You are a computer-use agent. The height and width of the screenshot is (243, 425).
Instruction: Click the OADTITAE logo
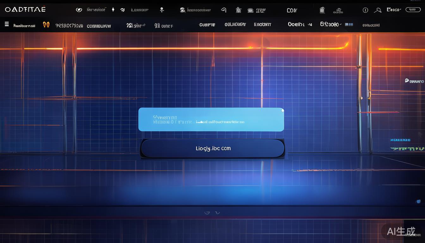25,9
